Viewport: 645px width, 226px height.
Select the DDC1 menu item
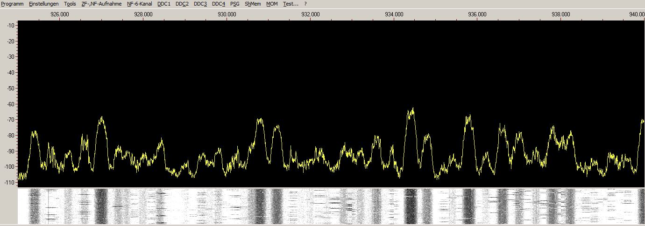pyautogui.click(x=164, y=4)
